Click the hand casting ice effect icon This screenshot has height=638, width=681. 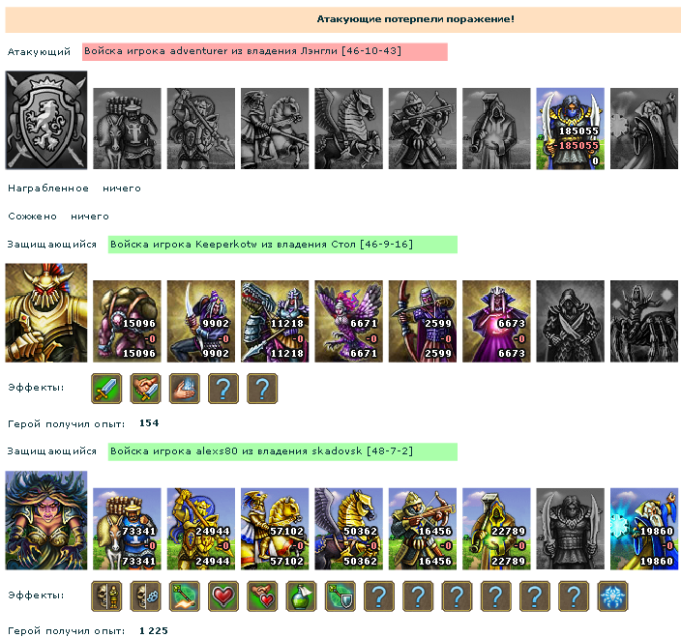point(185,389)
